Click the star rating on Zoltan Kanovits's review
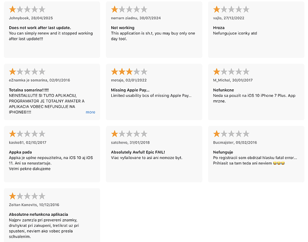Screen dimensions: 308x242 tap(27, 196)
